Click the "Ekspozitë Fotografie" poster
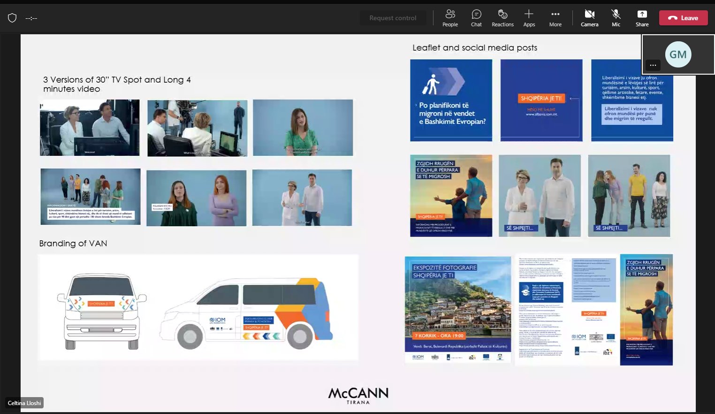715x414 pixels. (x=457, y=309)
